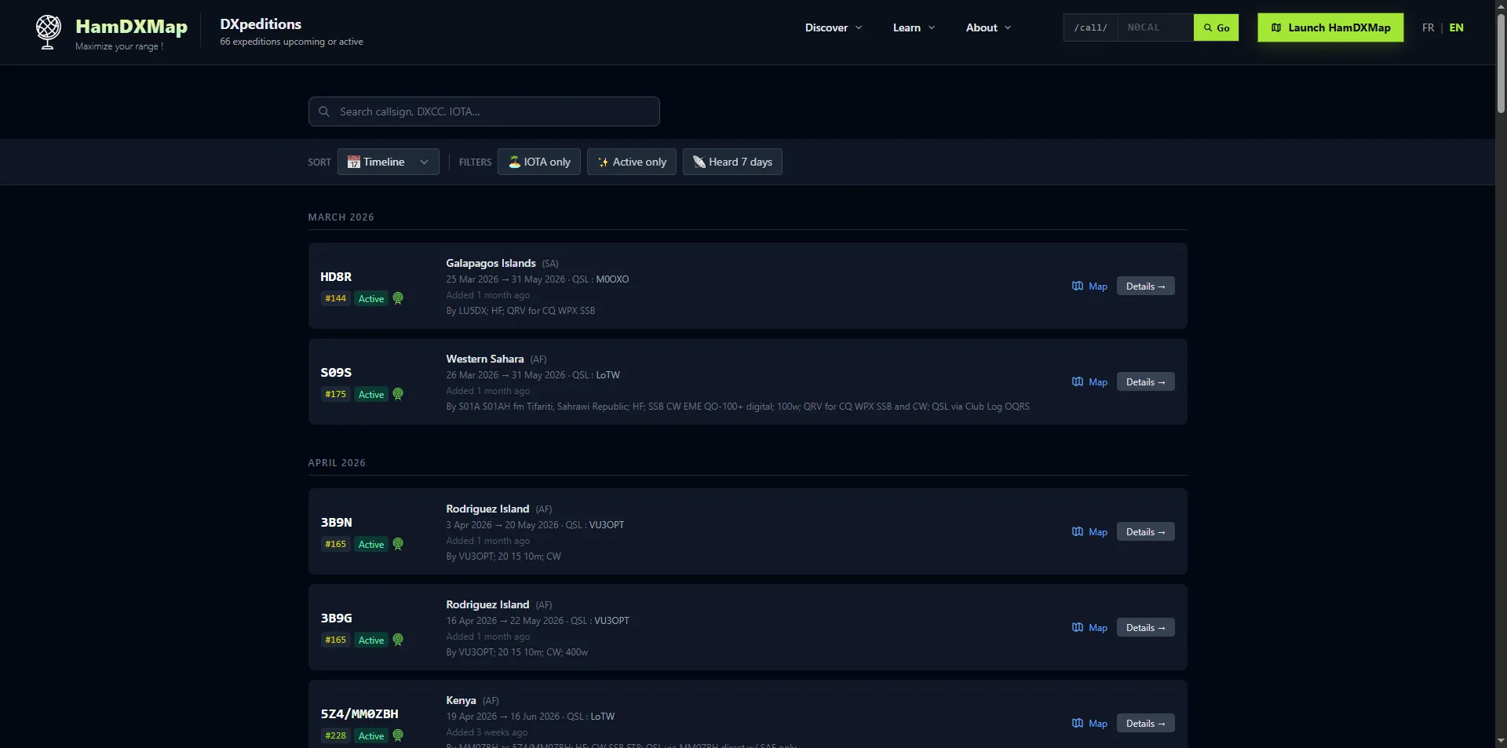
Task: Click the 3B9N callsign
Action: coord(336,522)
